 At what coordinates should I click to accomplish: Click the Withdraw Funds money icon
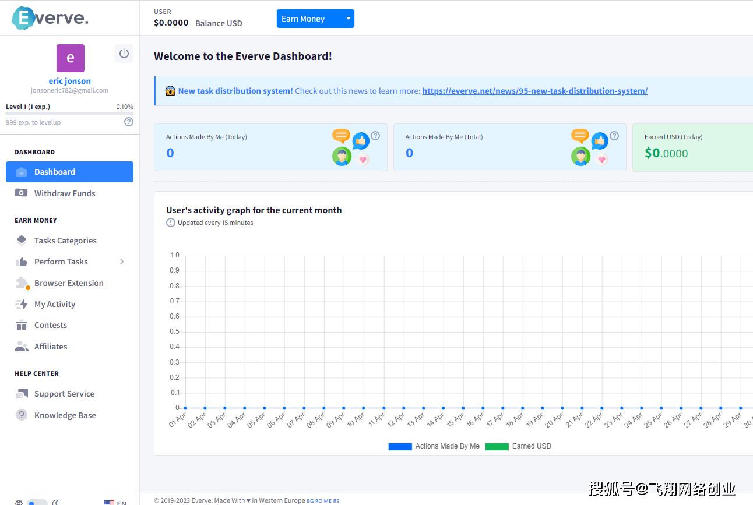point(22,193)
